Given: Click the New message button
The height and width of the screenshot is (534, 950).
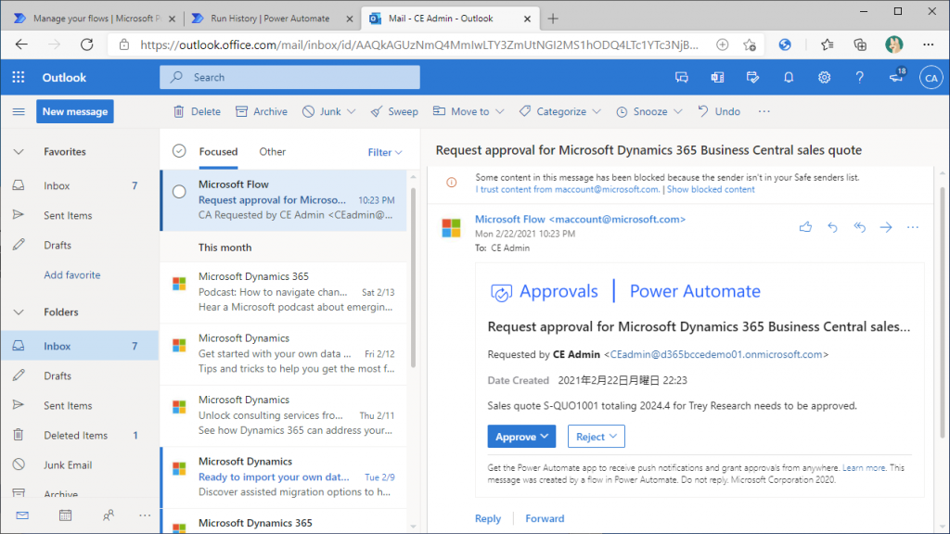Looking at the screenshot, I should point(74,111).
